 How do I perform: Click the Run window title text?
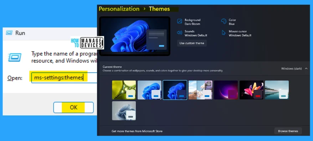click(20, 33)
